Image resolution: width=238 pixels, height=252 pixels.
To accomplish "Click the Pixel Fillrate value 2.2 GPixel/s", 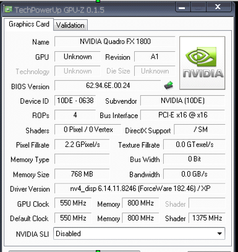I will (82, 145).
